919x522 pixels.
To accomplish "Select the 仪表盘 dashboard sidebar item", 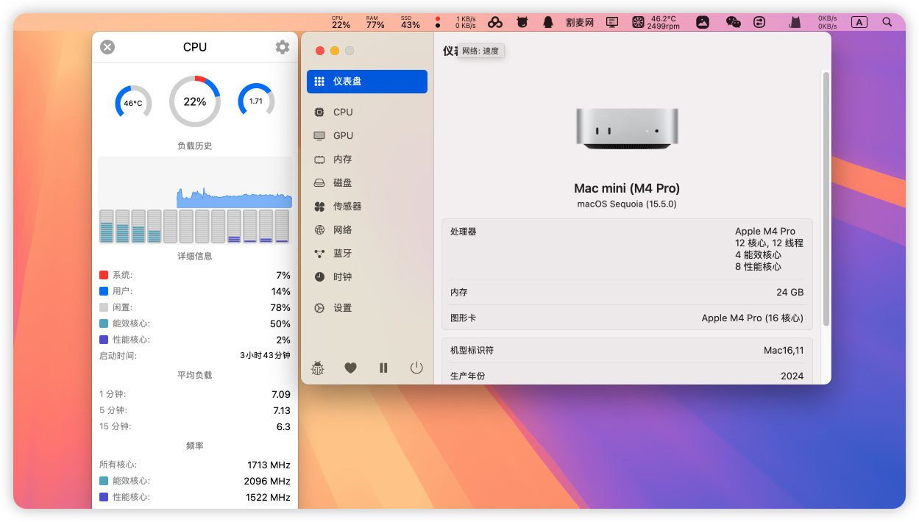I will pyautogui.click(x=367, y=82).
